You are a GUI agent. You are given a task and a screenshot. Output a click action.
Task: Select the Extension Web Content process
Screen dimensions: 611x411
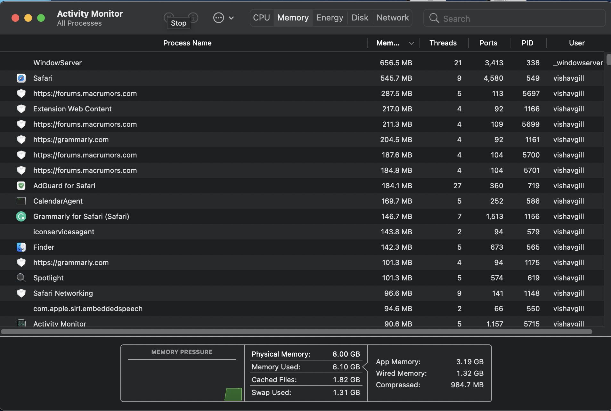[72, 109]
